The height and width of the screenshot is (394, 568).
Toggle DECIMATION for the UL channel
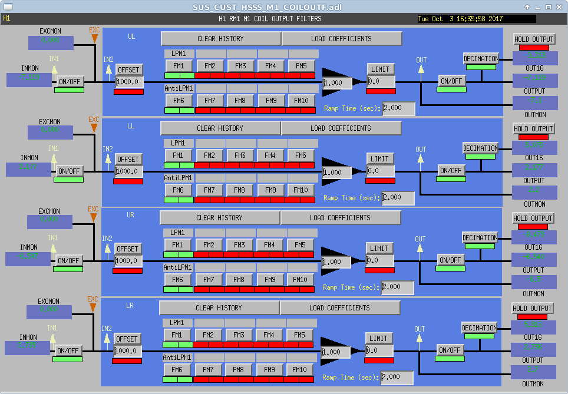pyautogui.click(x=481, y=59)
